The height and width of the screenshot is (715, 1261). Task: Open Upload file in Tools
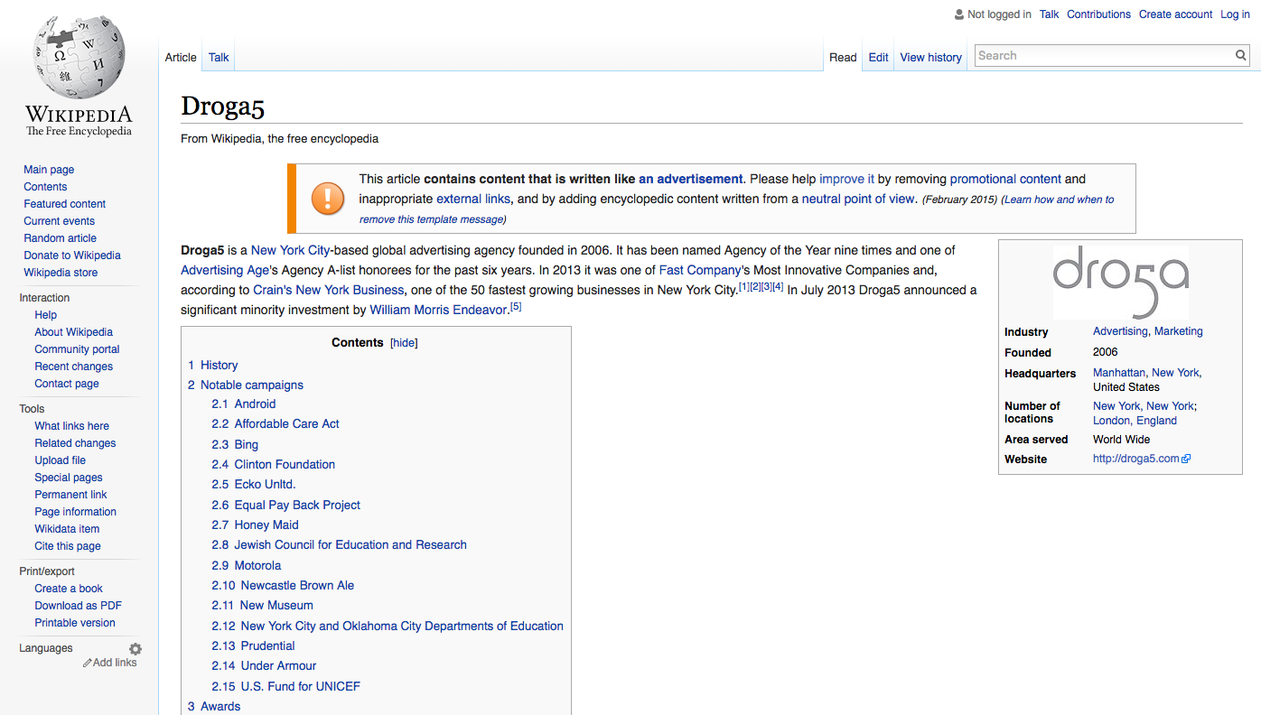(x=61, y=460)
